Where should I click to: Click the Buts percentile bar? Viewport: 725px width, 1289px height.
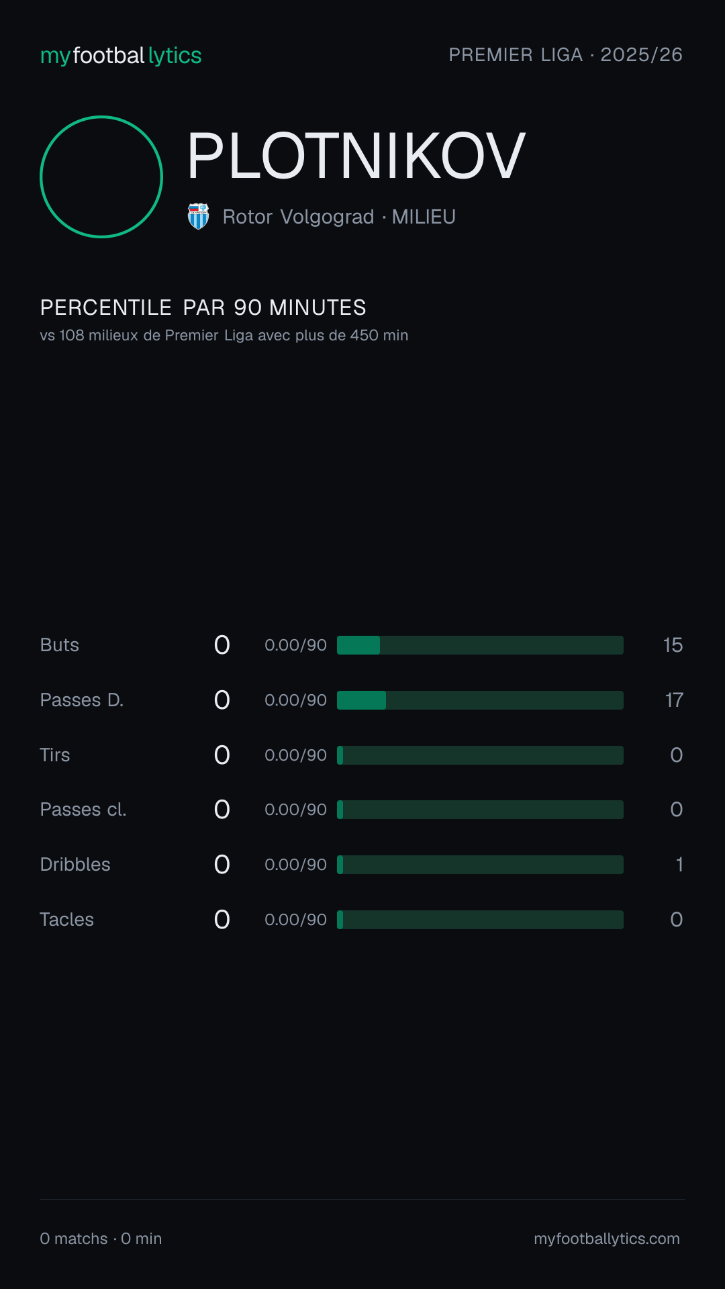(x=480, y=645)
